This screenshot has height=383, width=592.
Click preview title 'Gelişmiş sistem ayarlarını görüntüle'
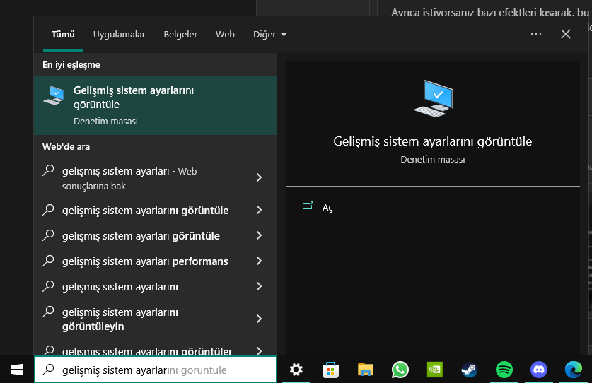(x=433, y=141)
